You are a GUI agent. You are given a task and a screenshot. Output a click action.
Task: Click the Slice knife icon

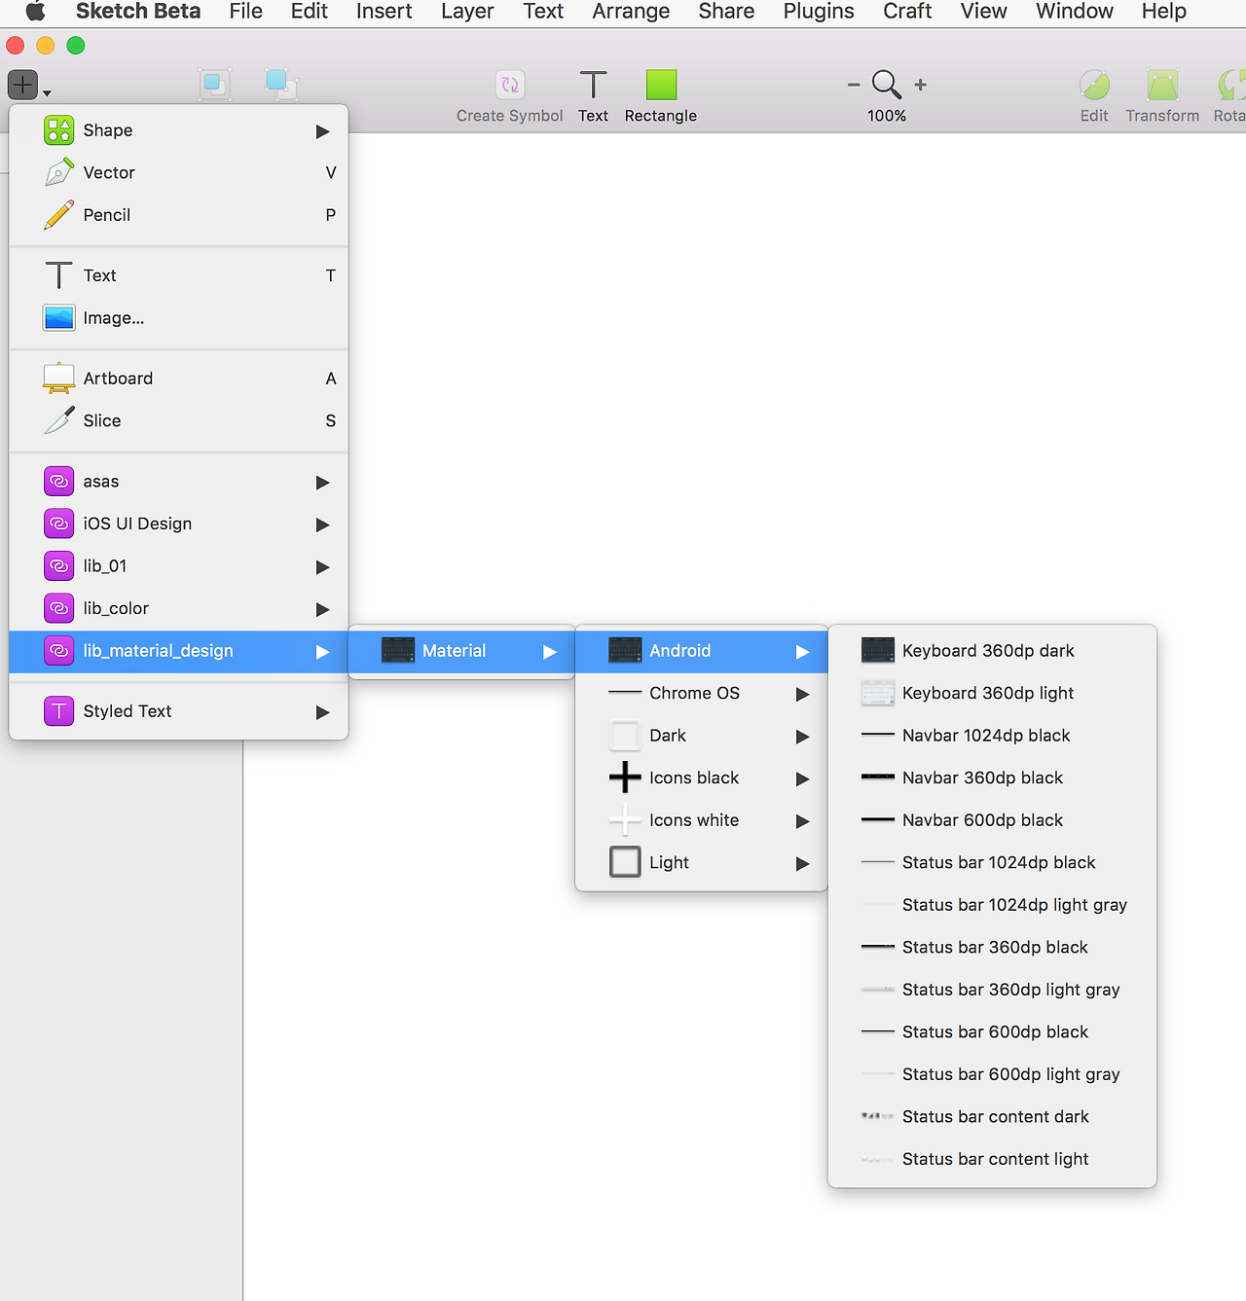(x=59, y=420)
